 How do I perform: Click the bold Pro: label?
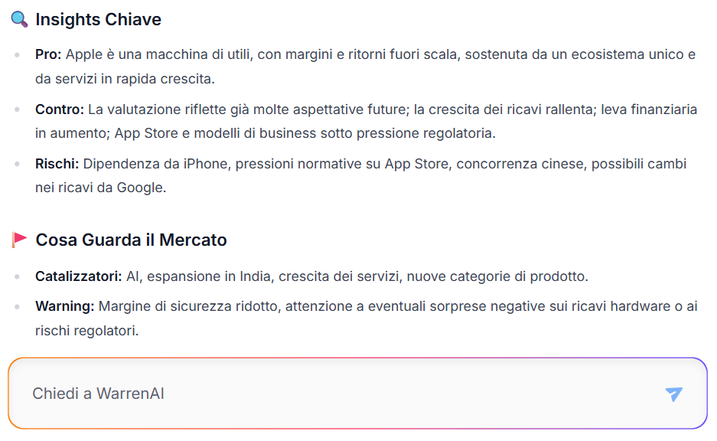click(x=48, y=54)
